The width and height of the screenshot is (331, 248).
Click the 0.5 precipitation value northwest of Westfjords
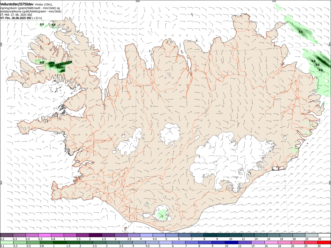42,25
